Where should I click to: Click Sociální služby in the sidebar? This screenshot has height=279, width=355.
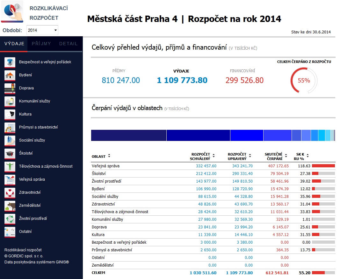[x=32, y=140]
